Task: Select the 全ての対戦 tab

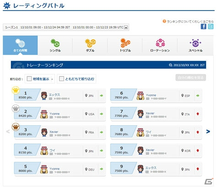Action: tap(20, 45)
